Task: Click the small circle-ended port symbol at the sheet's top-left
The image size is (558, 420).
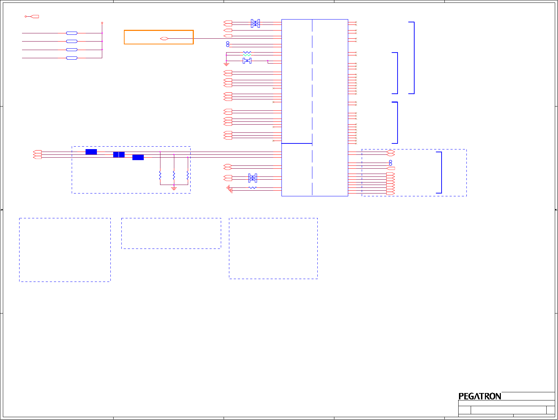Action: tap(32, 16)
